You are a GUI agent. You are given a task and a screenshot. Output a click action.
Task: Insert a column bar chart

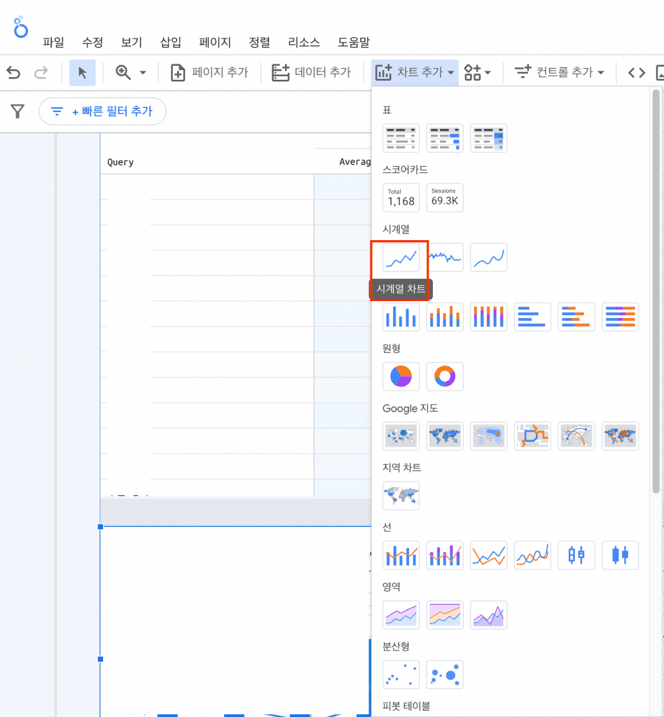click(401, 317)
